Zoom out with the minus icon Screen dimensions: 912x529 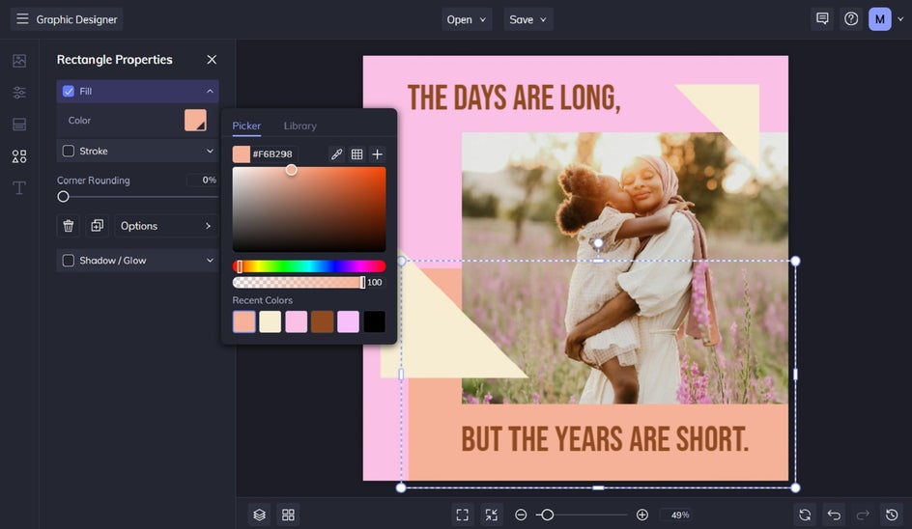tap(521, 515)
